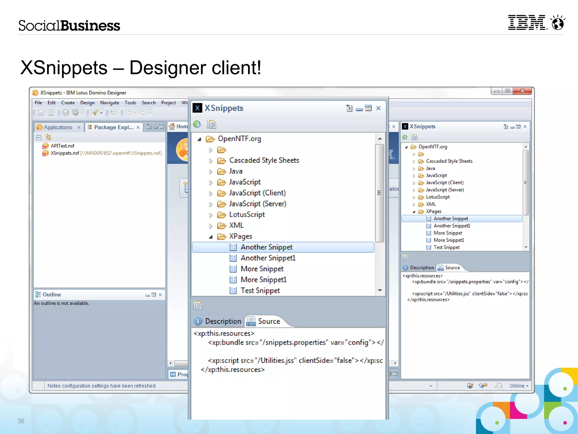
Task: Click the Print icon in Designer toolbar
Action: point(51,113)
